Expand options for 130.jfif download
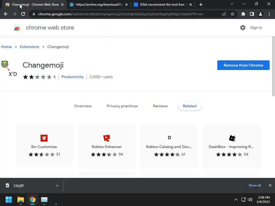Screen dimensions: 275x206 pyautogui.click(x=57, y=186)
